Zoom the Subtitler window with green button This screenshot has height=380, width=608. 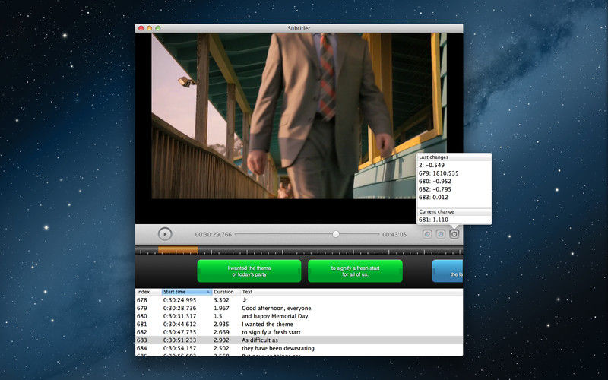tap(158, 28)
